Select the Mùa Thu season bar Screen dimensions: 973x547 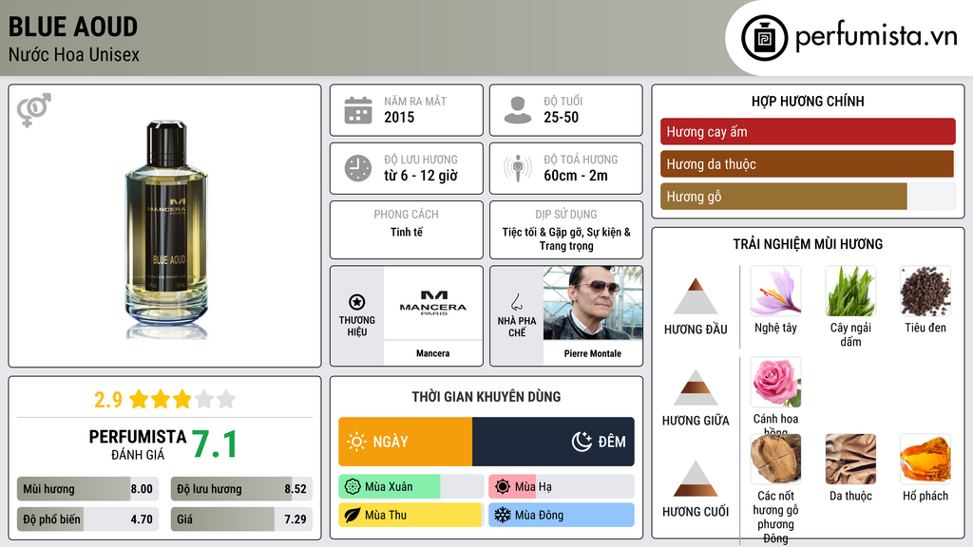click(x=410, y=516)
